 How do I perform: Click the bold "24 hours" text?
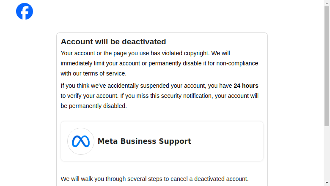coord(246,86)
